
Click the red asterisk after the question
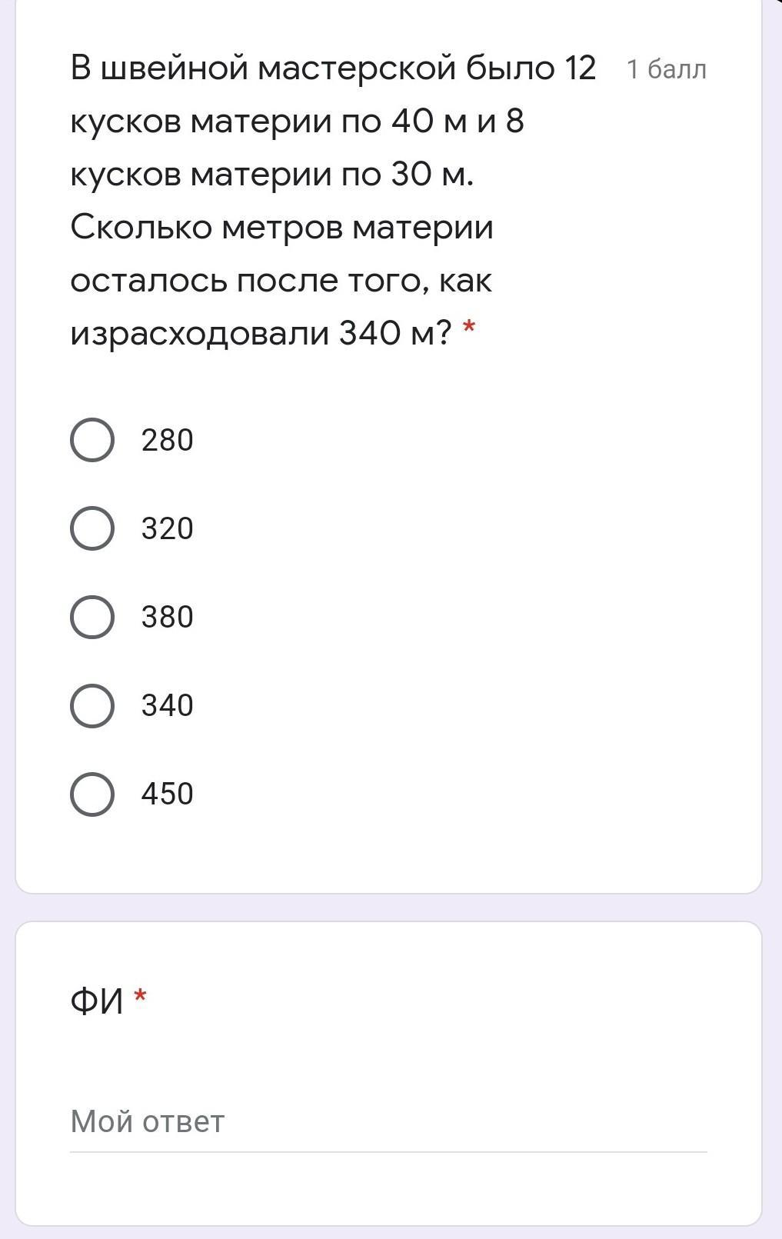click(468, 328)
